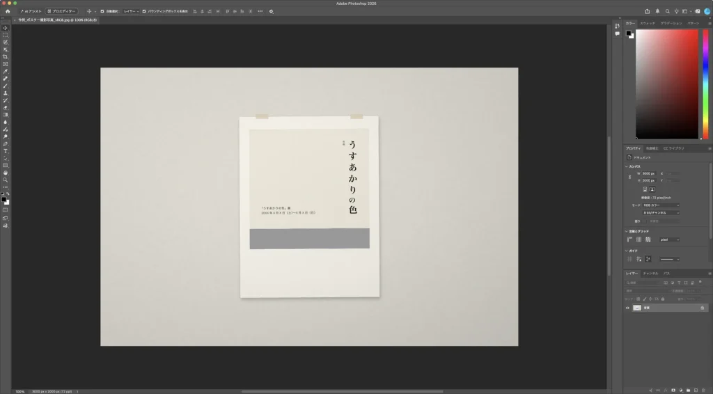The image size is (713, 394).
Task: Select the Hand tool
Action: (x=6, y=173)
